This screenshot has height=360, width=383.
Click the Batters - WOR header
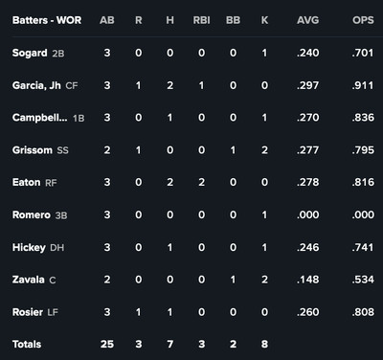(x=47, y=20)
